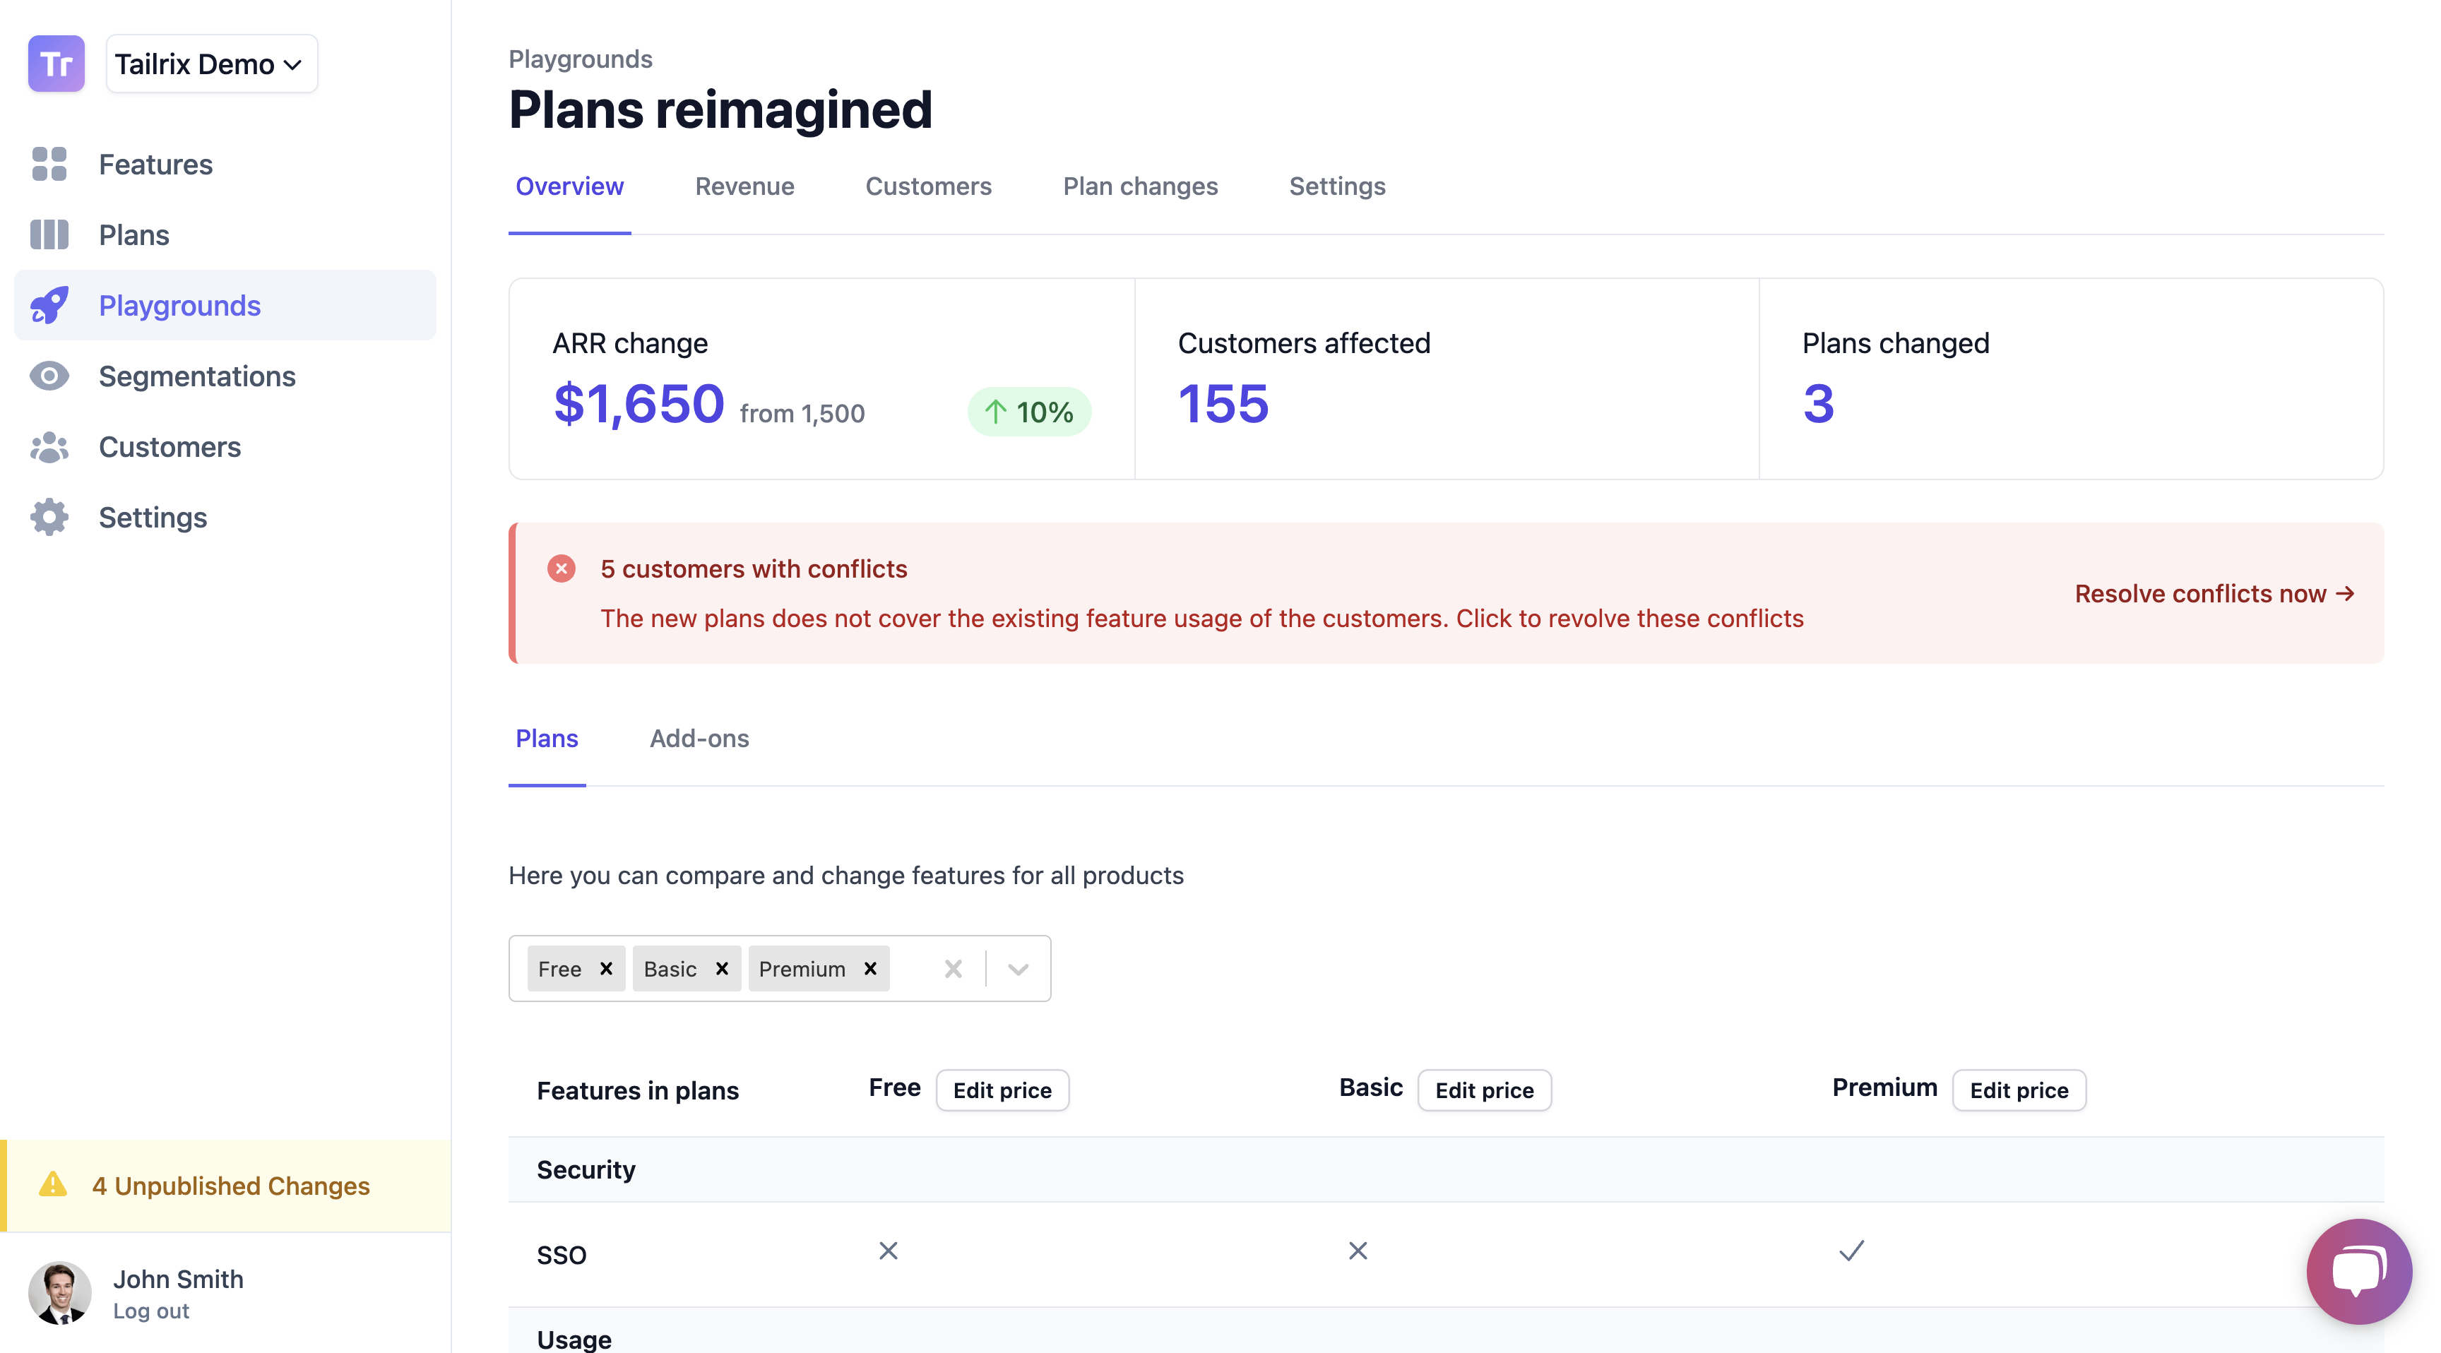Viewport: 2441px width, 1353px height.
Task: Click the Playgrounds rocket icon
Action: 49,305
